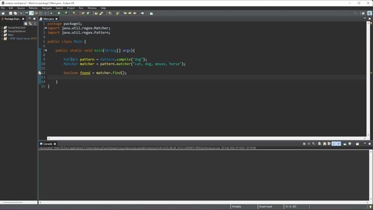Toggle Show Console on Standard Out
373x210 pixels.
pos(334,144)
